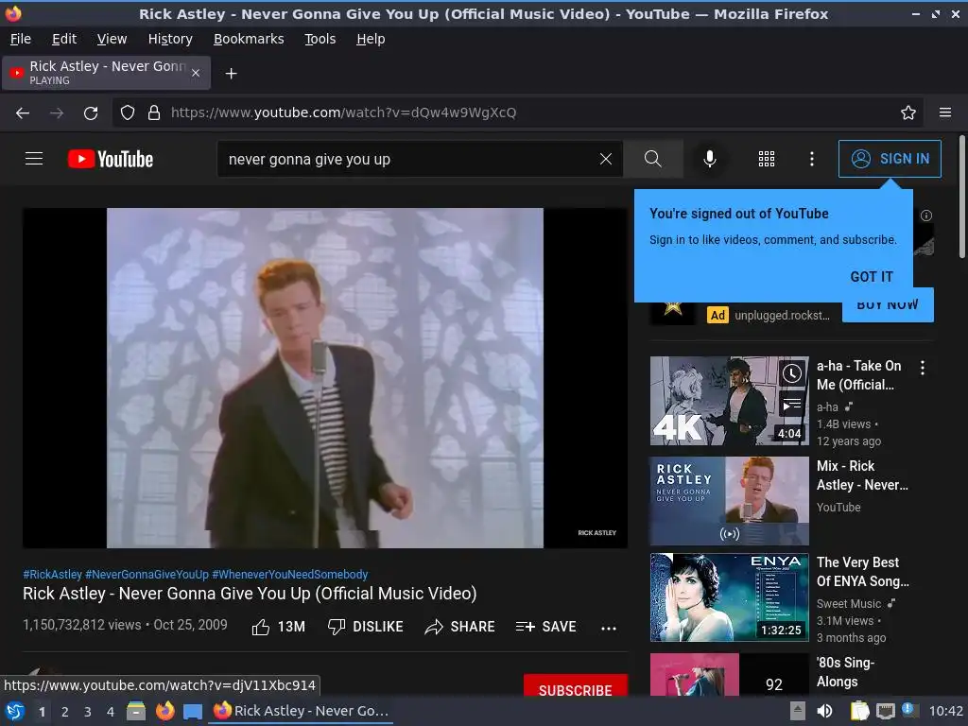Click the ad info circle icon
The height and width of the screenshot is (726, 968).
(926, 216)
